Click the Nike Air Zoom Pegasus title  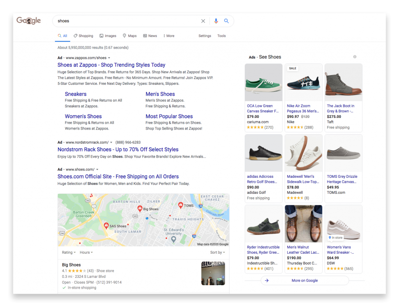click(303, 109)
